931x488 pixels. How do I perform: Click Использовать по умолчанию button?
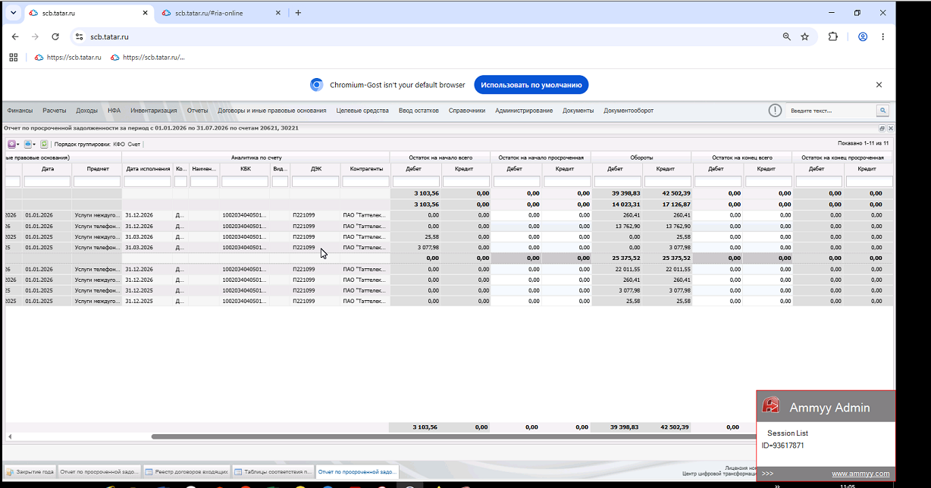[x=531, y=85]
